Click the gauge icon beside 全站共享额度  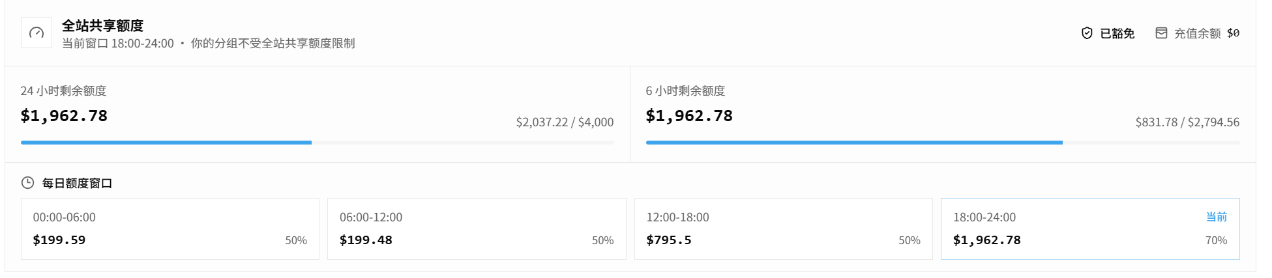37,33
